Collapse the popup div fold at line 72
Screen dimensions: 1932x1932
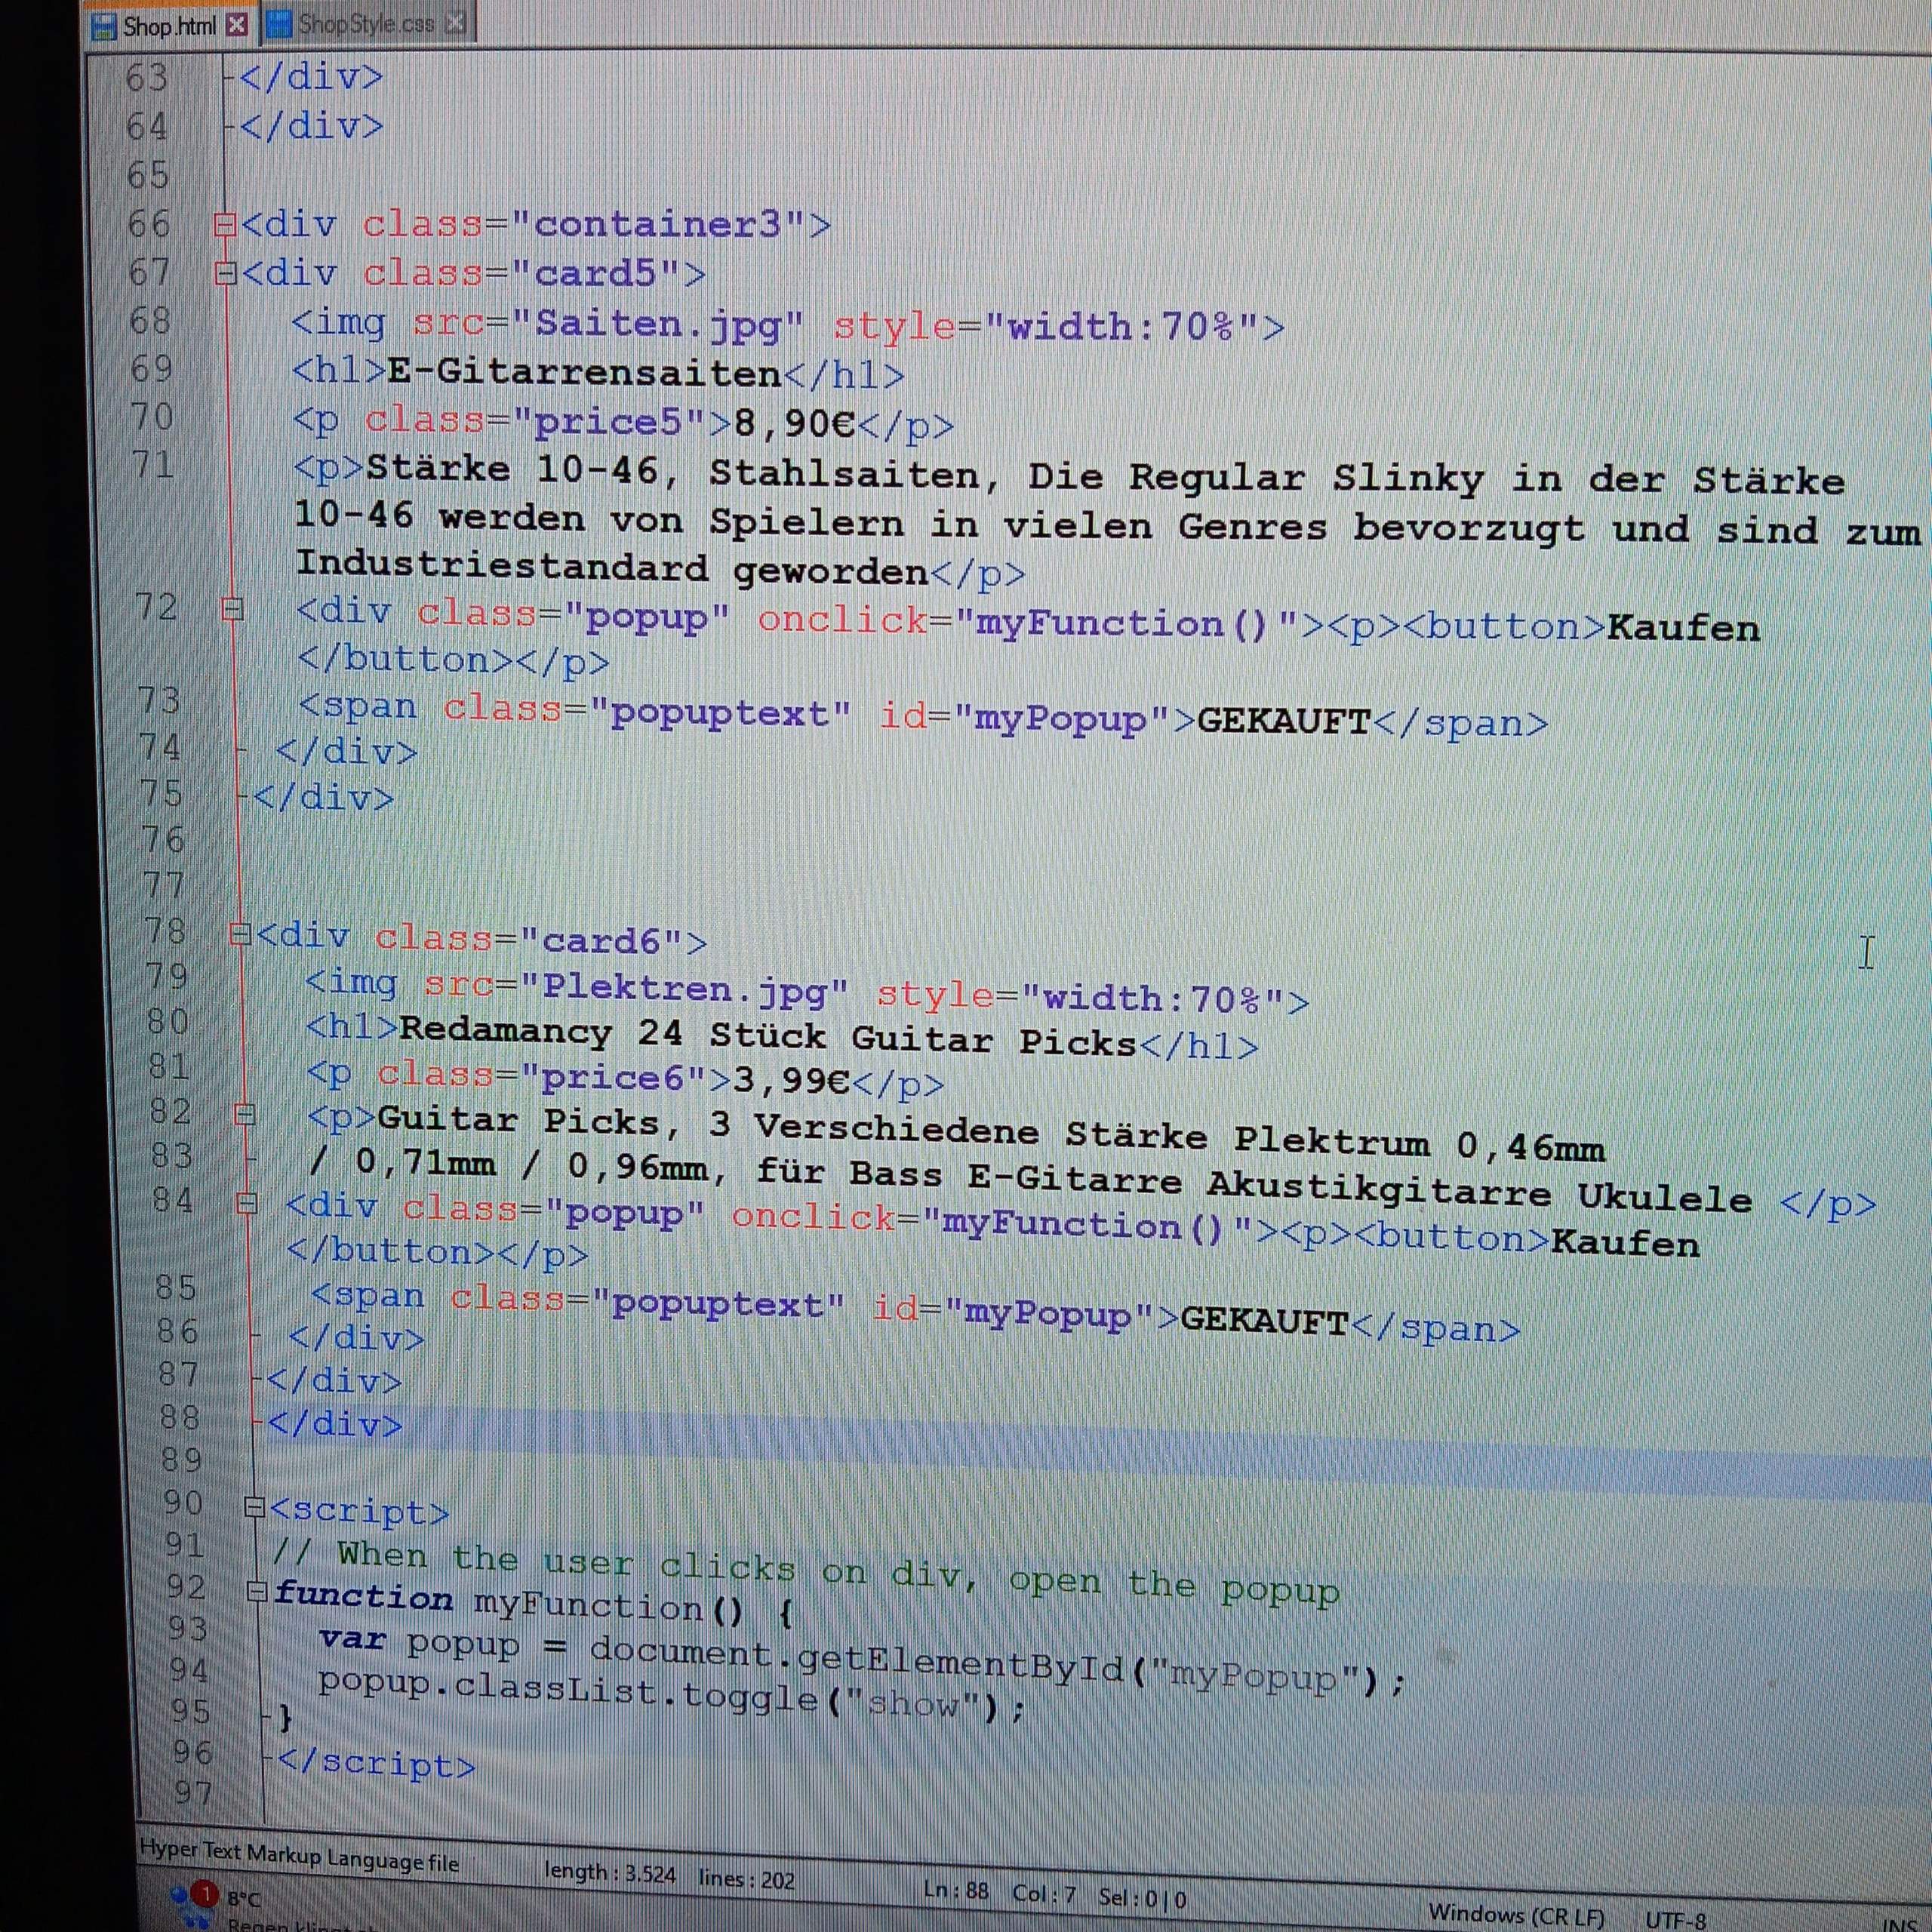click(x=232, y=608)
